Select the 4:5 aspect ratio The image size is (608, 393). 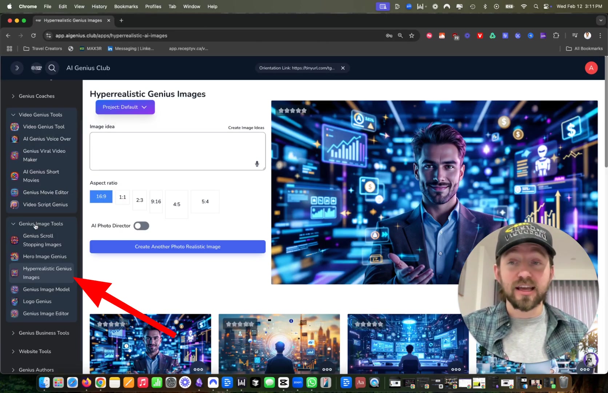[177, 205]
